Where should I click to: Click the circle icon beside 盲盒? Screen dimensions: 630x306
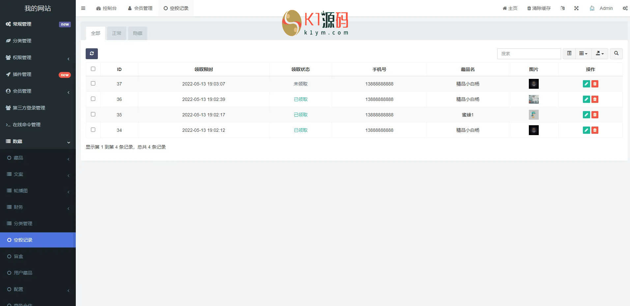tap(9, 256)
